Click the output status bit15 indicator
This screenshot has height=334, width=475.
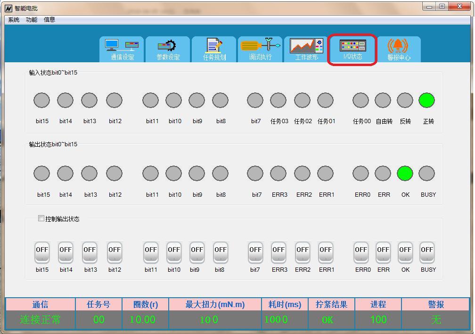(x=41, y=173)
